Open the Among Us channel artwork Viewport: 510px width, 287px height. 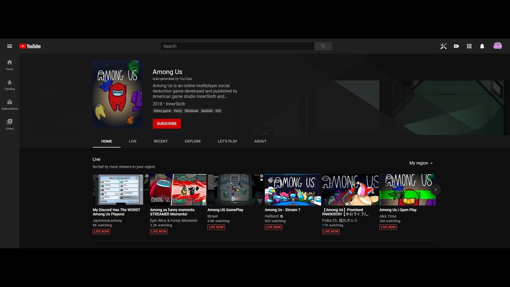point(118,94)
